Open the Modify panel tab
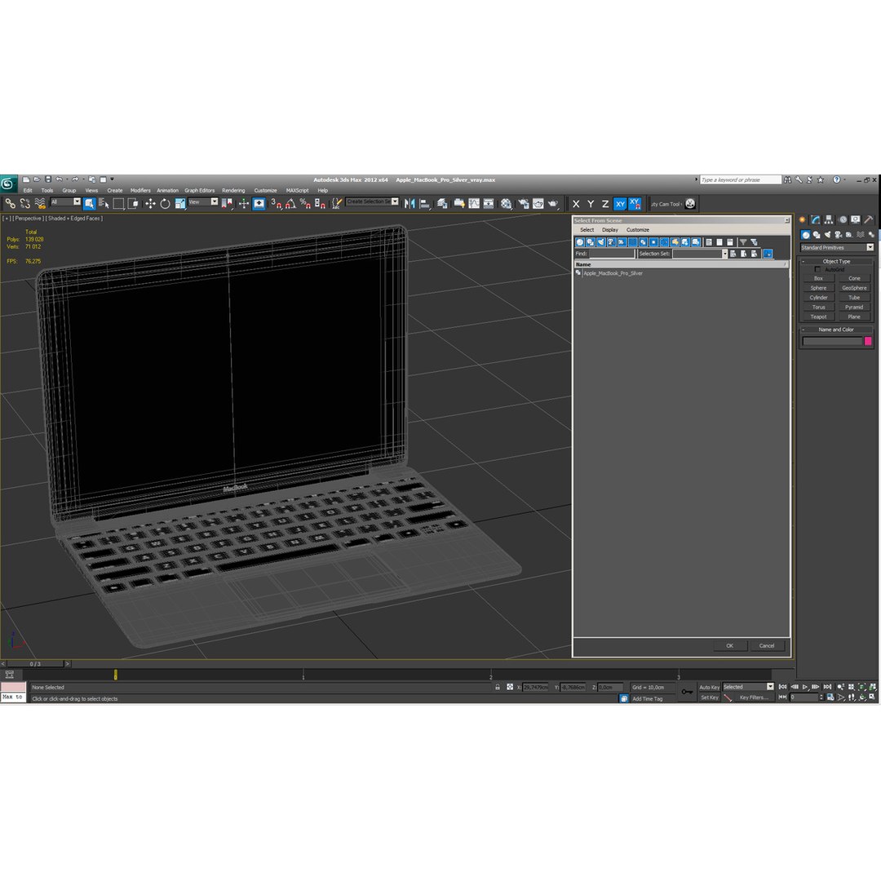 point(815,219)
